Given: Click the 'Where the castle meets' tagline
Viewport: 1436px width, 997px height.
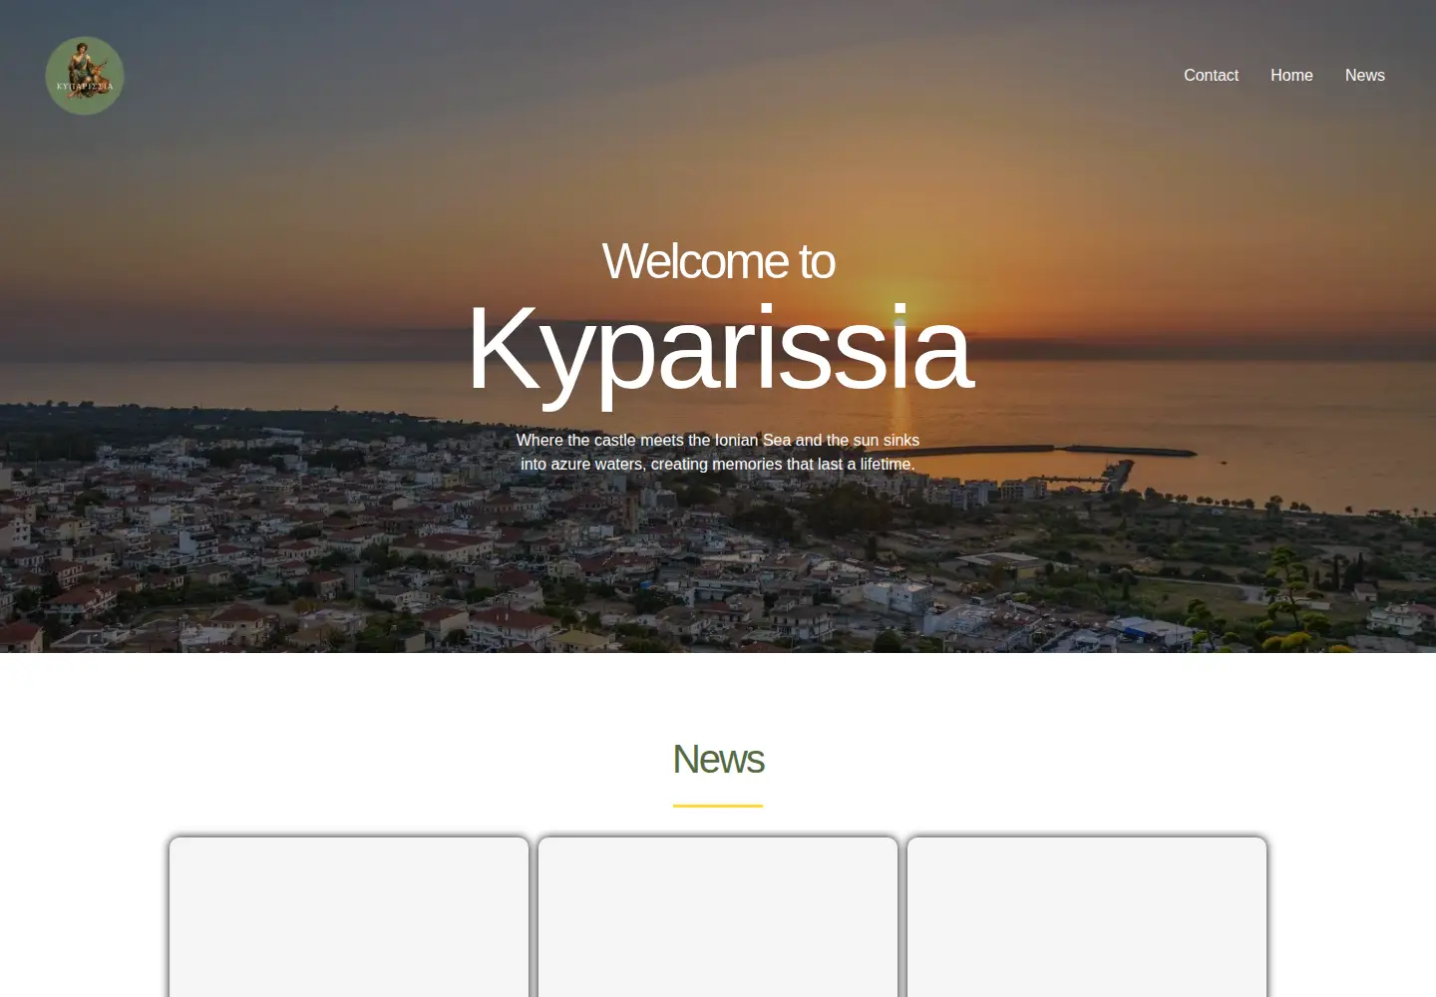Looking at the screenshot, I should 718,452.
